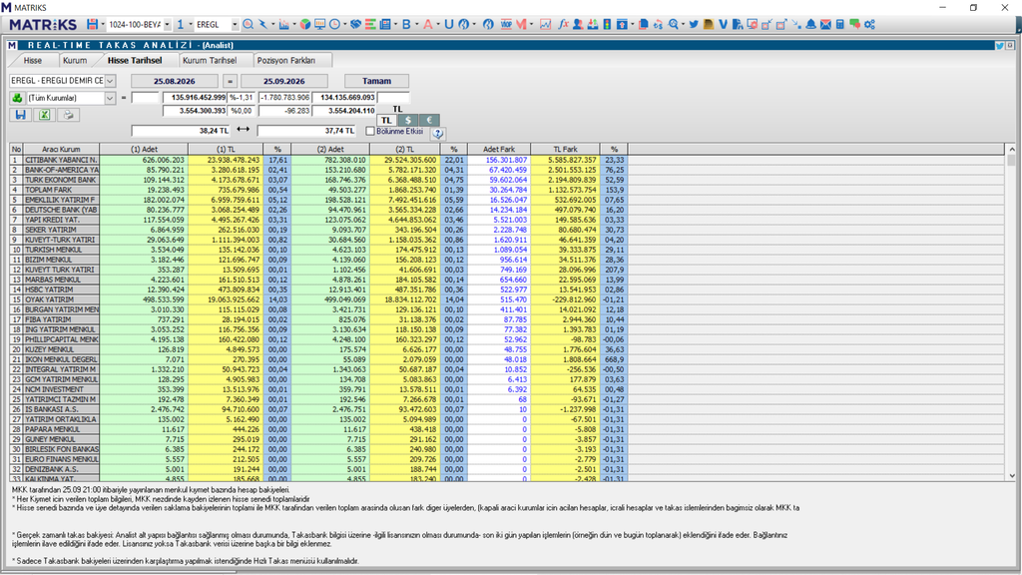Open the gears settings toolbar icon
1022x575 pixels.
(869, 24)
